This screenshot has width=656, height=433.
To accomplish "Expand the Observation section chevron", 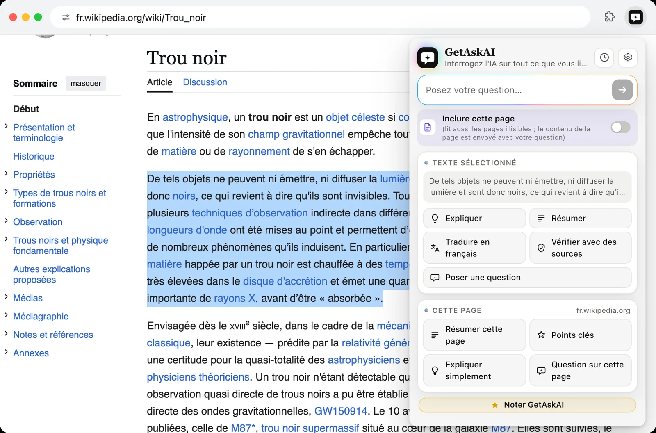I will pos(6,221).
